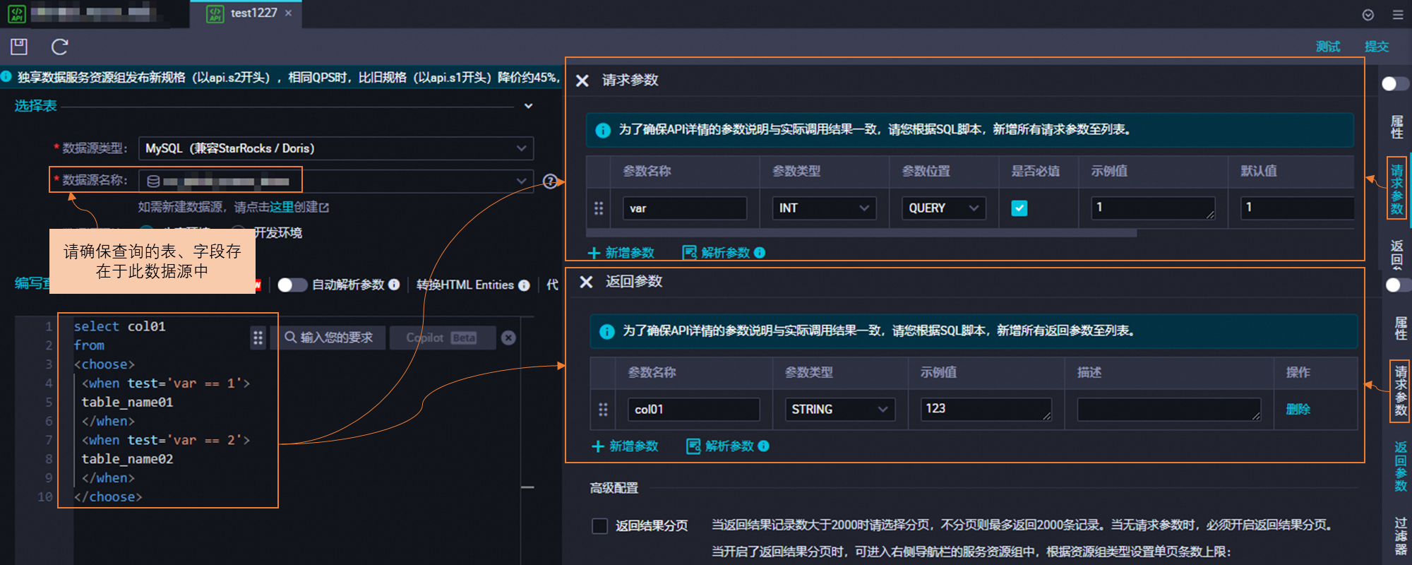The height and width of the screenshot is (565, 1412).
Task: Click the 默认值 field of var row
Action: tap(1298, 208)
